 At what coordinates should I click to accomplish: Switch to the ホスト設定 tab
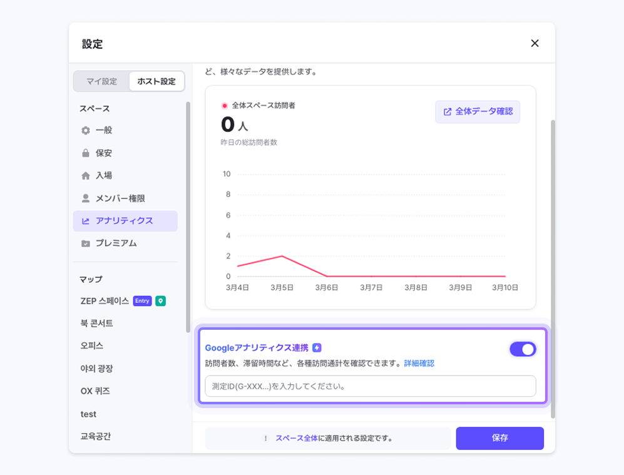[156, 81]
